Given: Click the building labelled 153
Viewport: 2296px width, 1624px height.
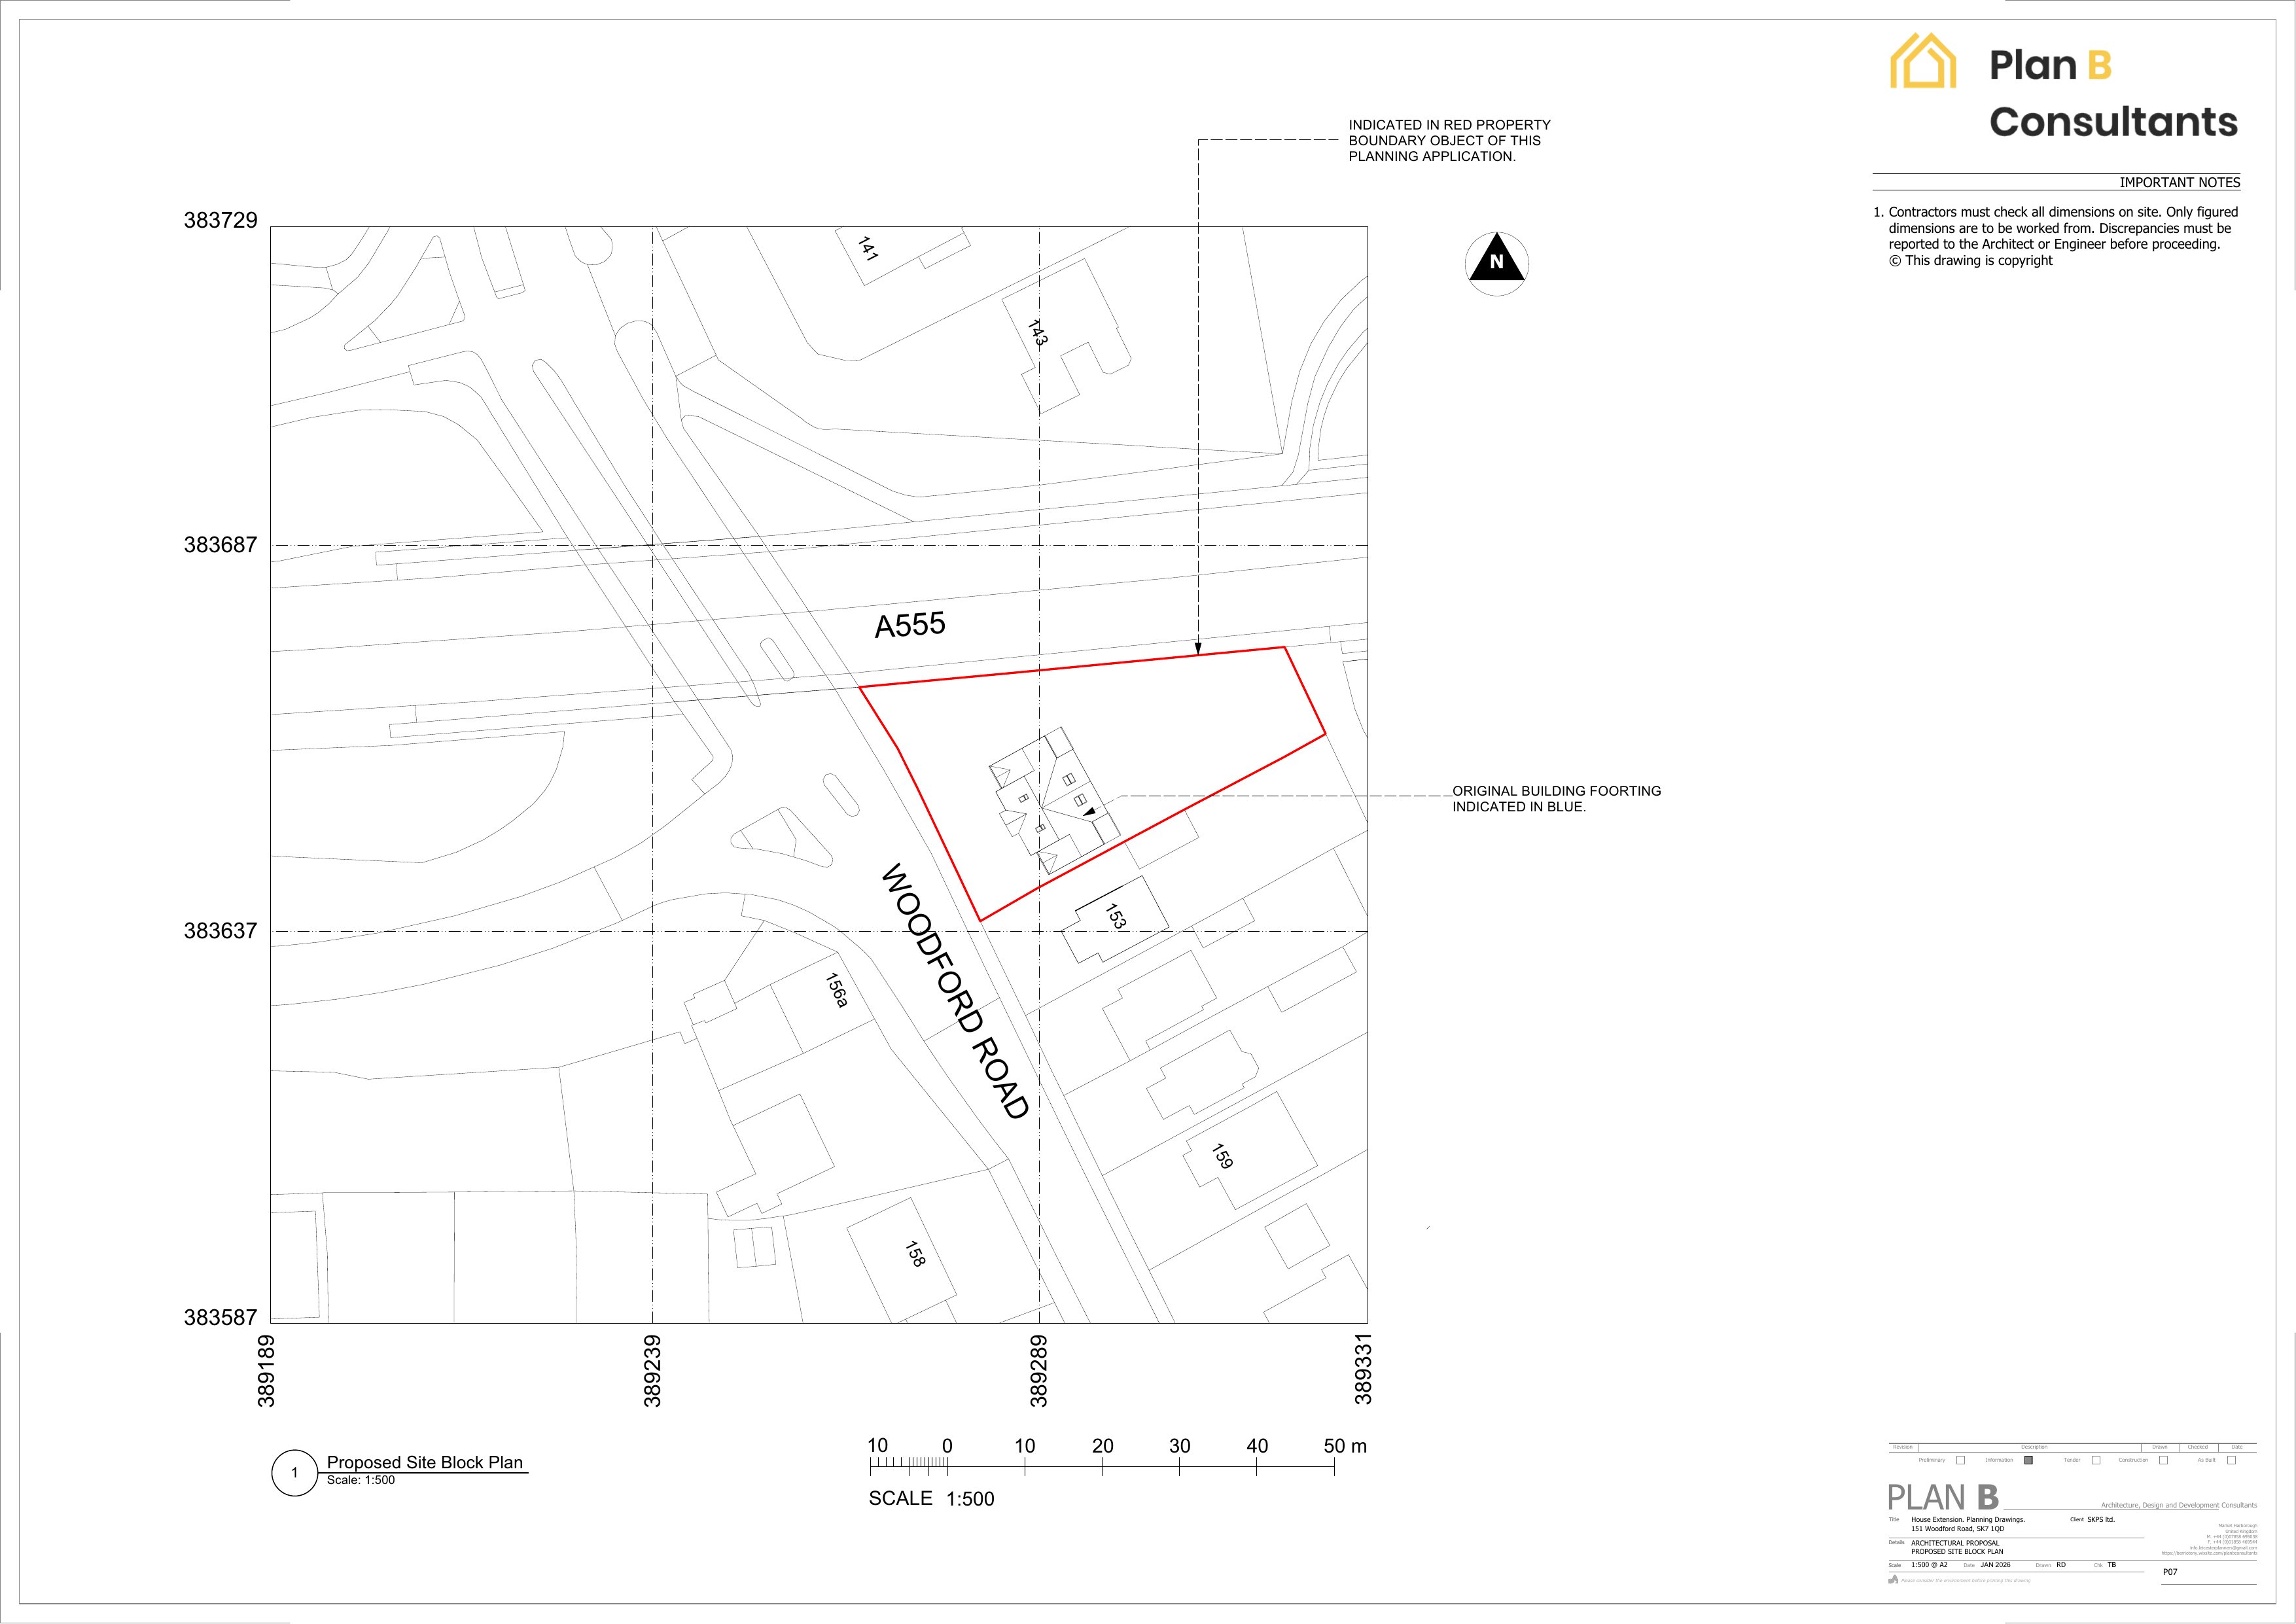Looking at the screenshot, I should coord(1116,918).
